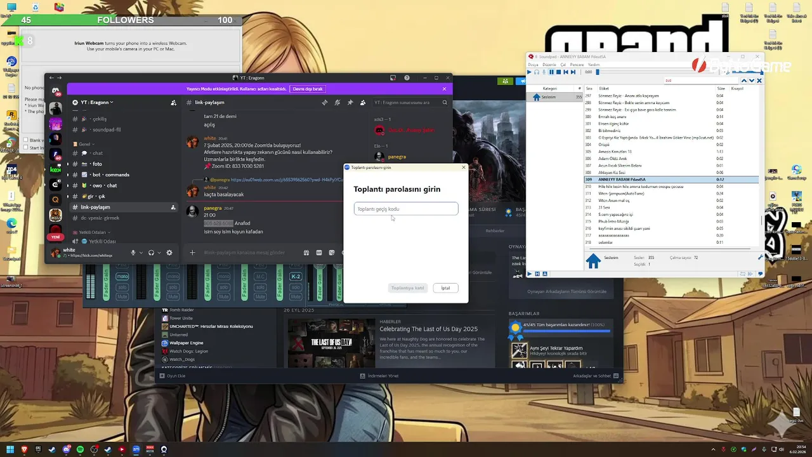The width and height of the screenshot is (812, 457).
Task: Select Seslerim category in Soundpad
Action: click(x=554, y=97)
